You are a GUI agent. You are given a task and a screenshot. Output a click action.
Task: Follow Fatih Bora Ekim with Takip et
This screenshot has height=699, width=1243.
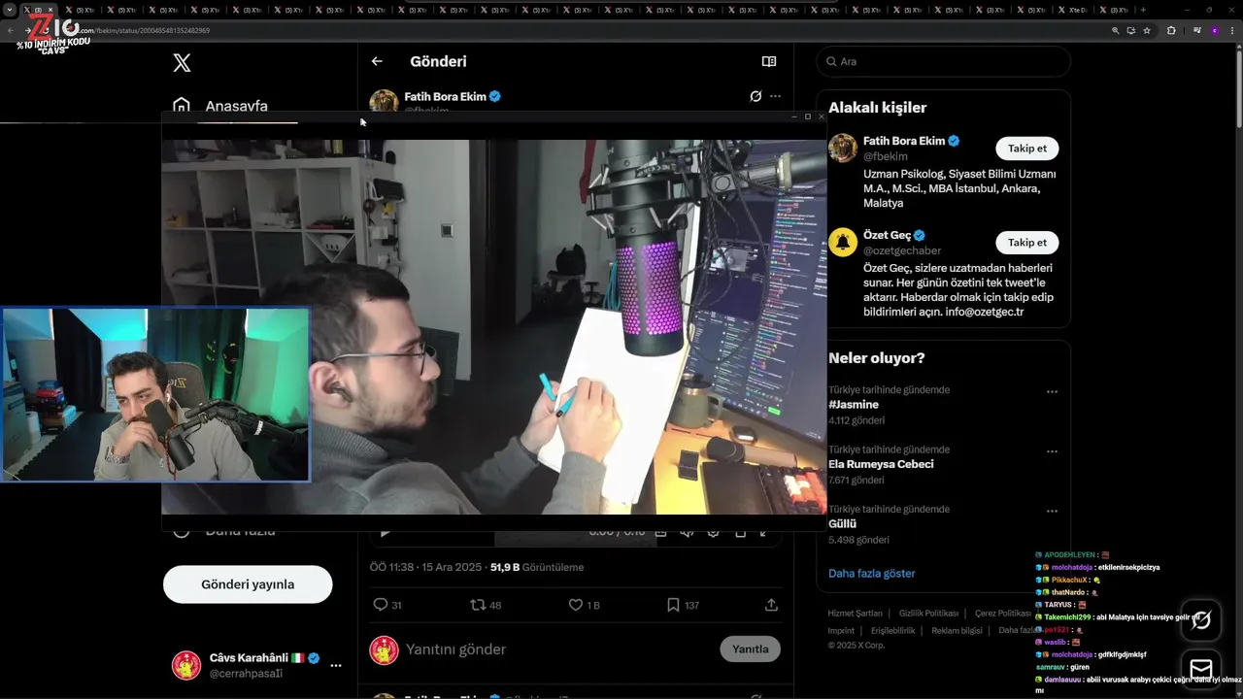[1026, 149]
